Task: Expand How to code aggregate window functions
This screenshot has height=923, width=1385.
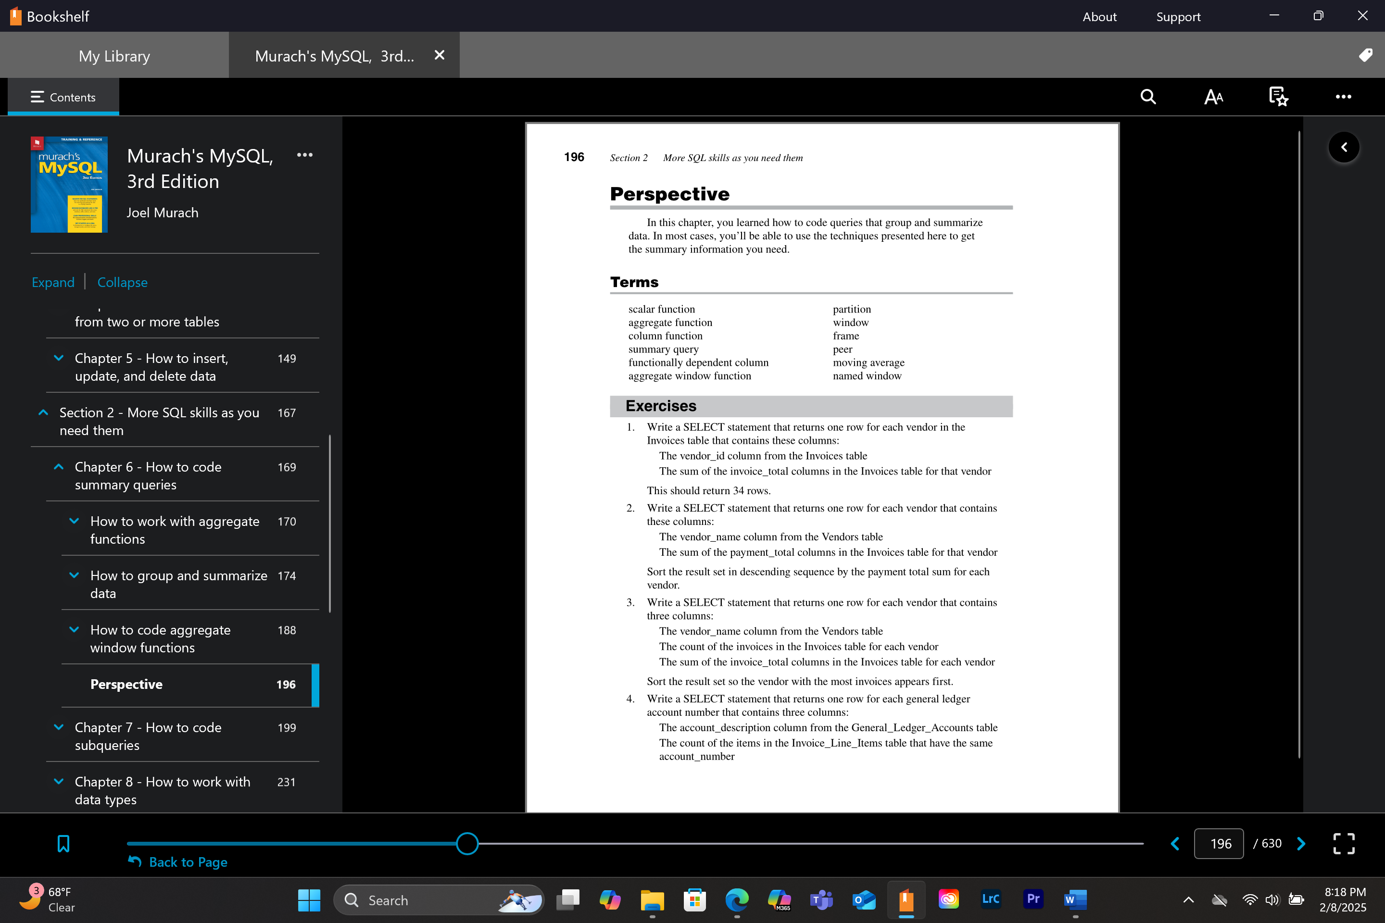Action: (x=74, y=629)
